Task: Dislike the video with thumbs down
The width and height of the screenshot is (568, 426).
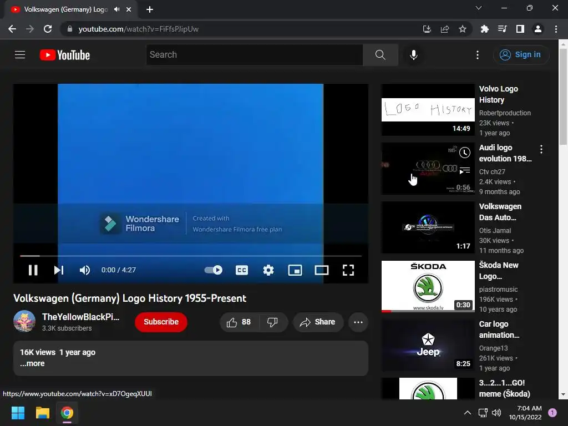Action: coord(272,322)
